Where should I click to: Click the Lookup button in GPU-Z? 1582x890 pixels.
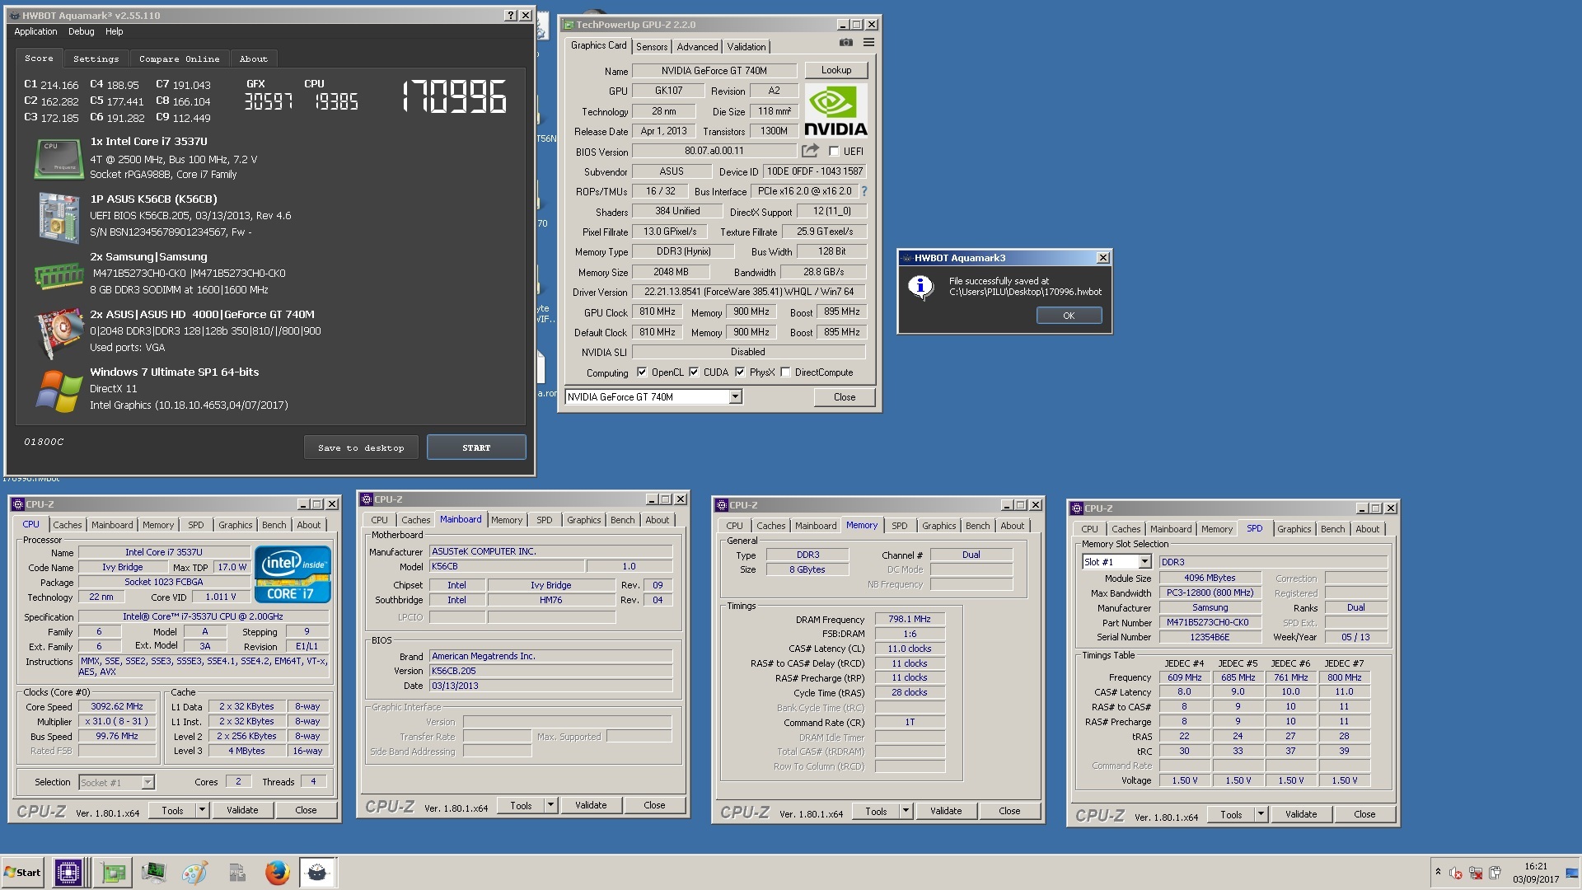(836, 70)
